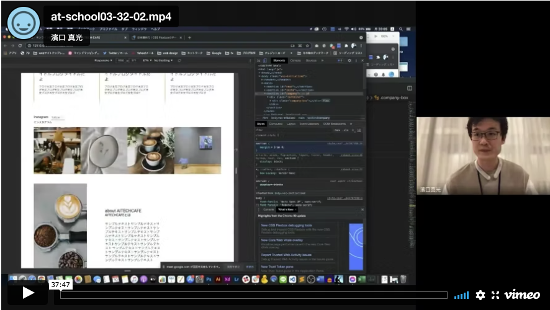Open the Event Listeners pane tab
Image resolution: width=550 pixels, height=310 pixels.
point(309,124)
